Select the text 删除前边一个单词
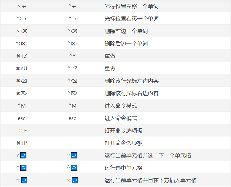 [126, 31]
